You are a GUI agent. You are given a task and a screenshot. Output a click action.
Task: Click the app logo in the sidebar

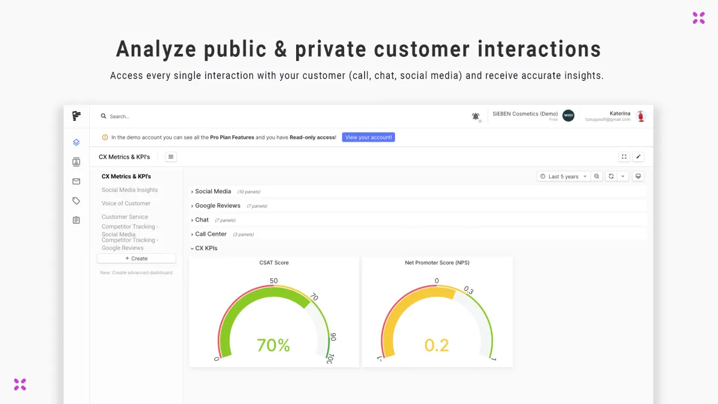(76, 116)
